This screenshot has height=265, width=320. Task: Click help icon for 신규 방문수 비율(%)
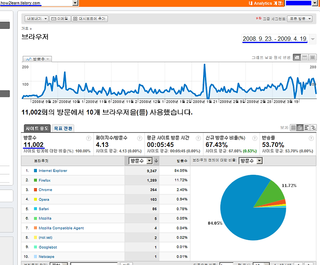[255, 138]
